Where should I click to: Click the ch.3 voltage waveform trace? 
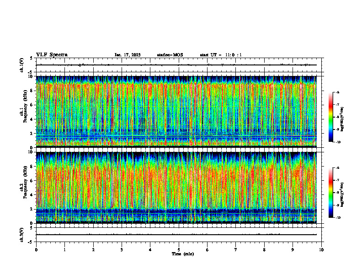176,235
